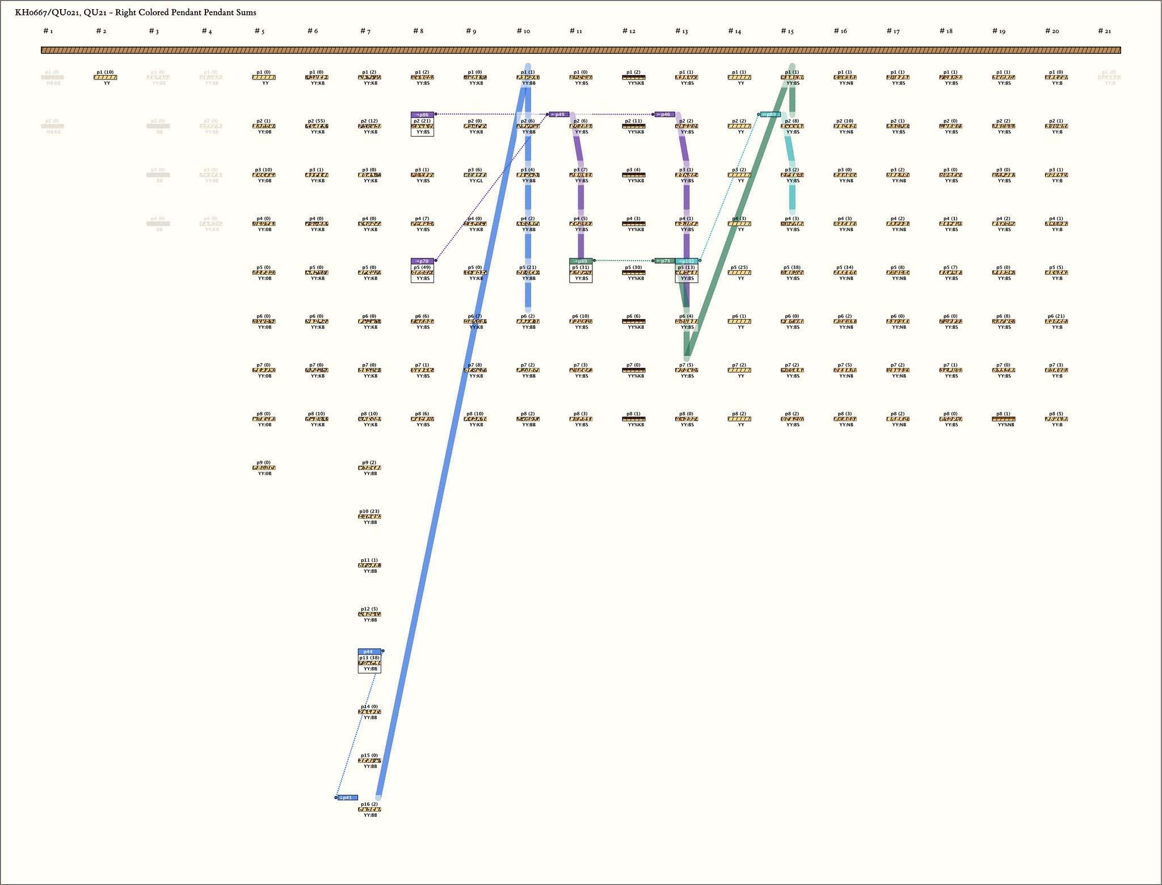Select the teal ←p89 tag in column 15
The height and width of the screenshot is (885, 1162).
pyautogui.click(x=770, y=115)
